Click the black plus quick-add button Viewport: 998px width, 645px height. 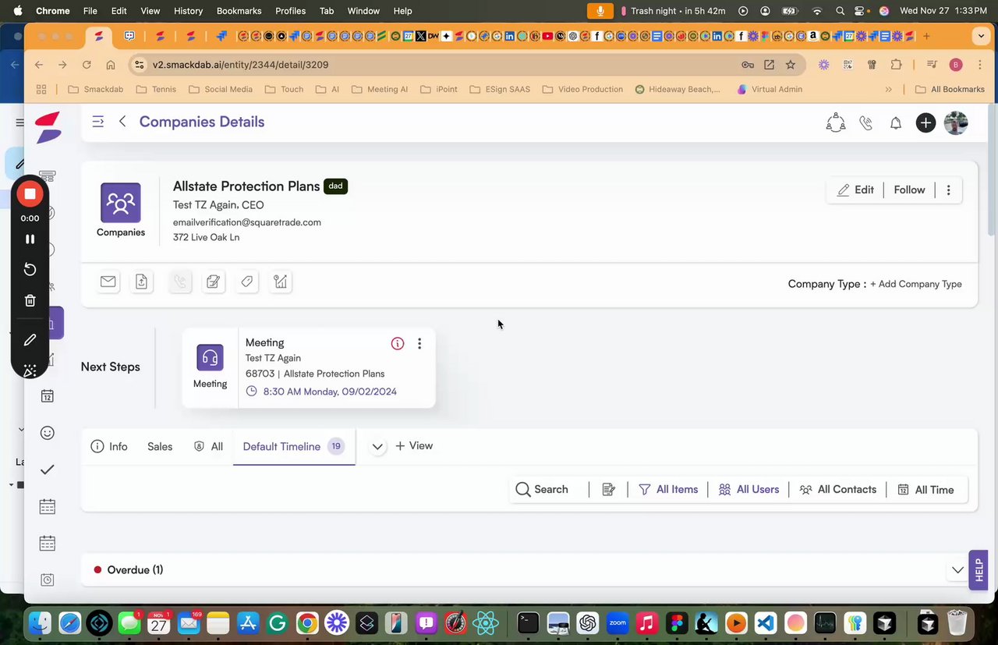[x=925, y=122]
